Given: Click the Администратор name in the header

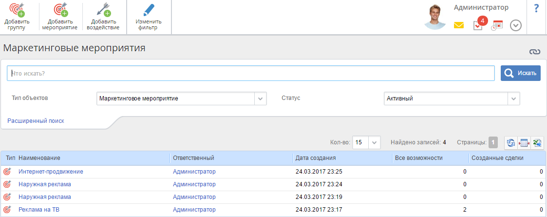Looking at the screenshot, I should pos(481,7).
